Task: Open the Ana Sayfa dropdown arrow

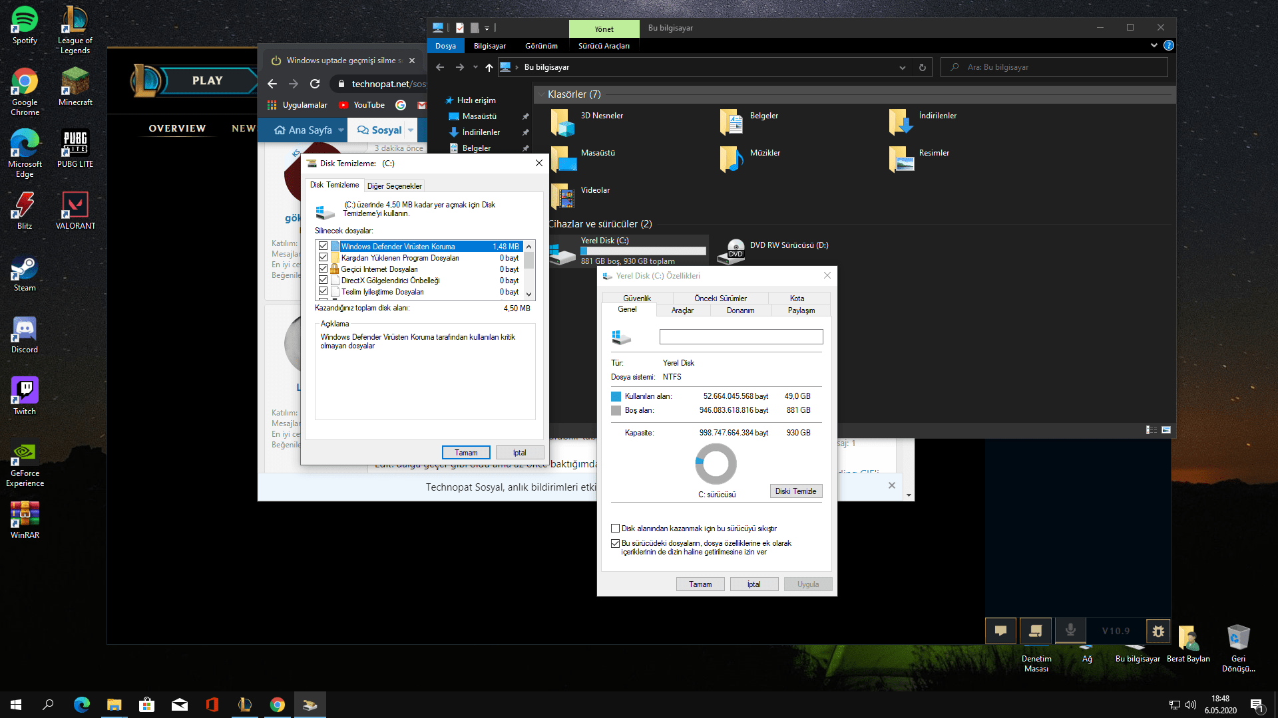Action: click(341, 130)
